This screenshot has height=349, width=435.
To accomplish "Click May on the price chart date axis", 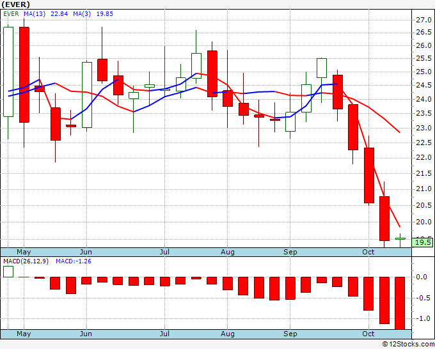I will (x=24, y=252).
